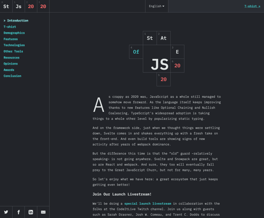Click the first red '20' header logo tile
This screenshot has width=264, height=218.
tap(31, 6)
